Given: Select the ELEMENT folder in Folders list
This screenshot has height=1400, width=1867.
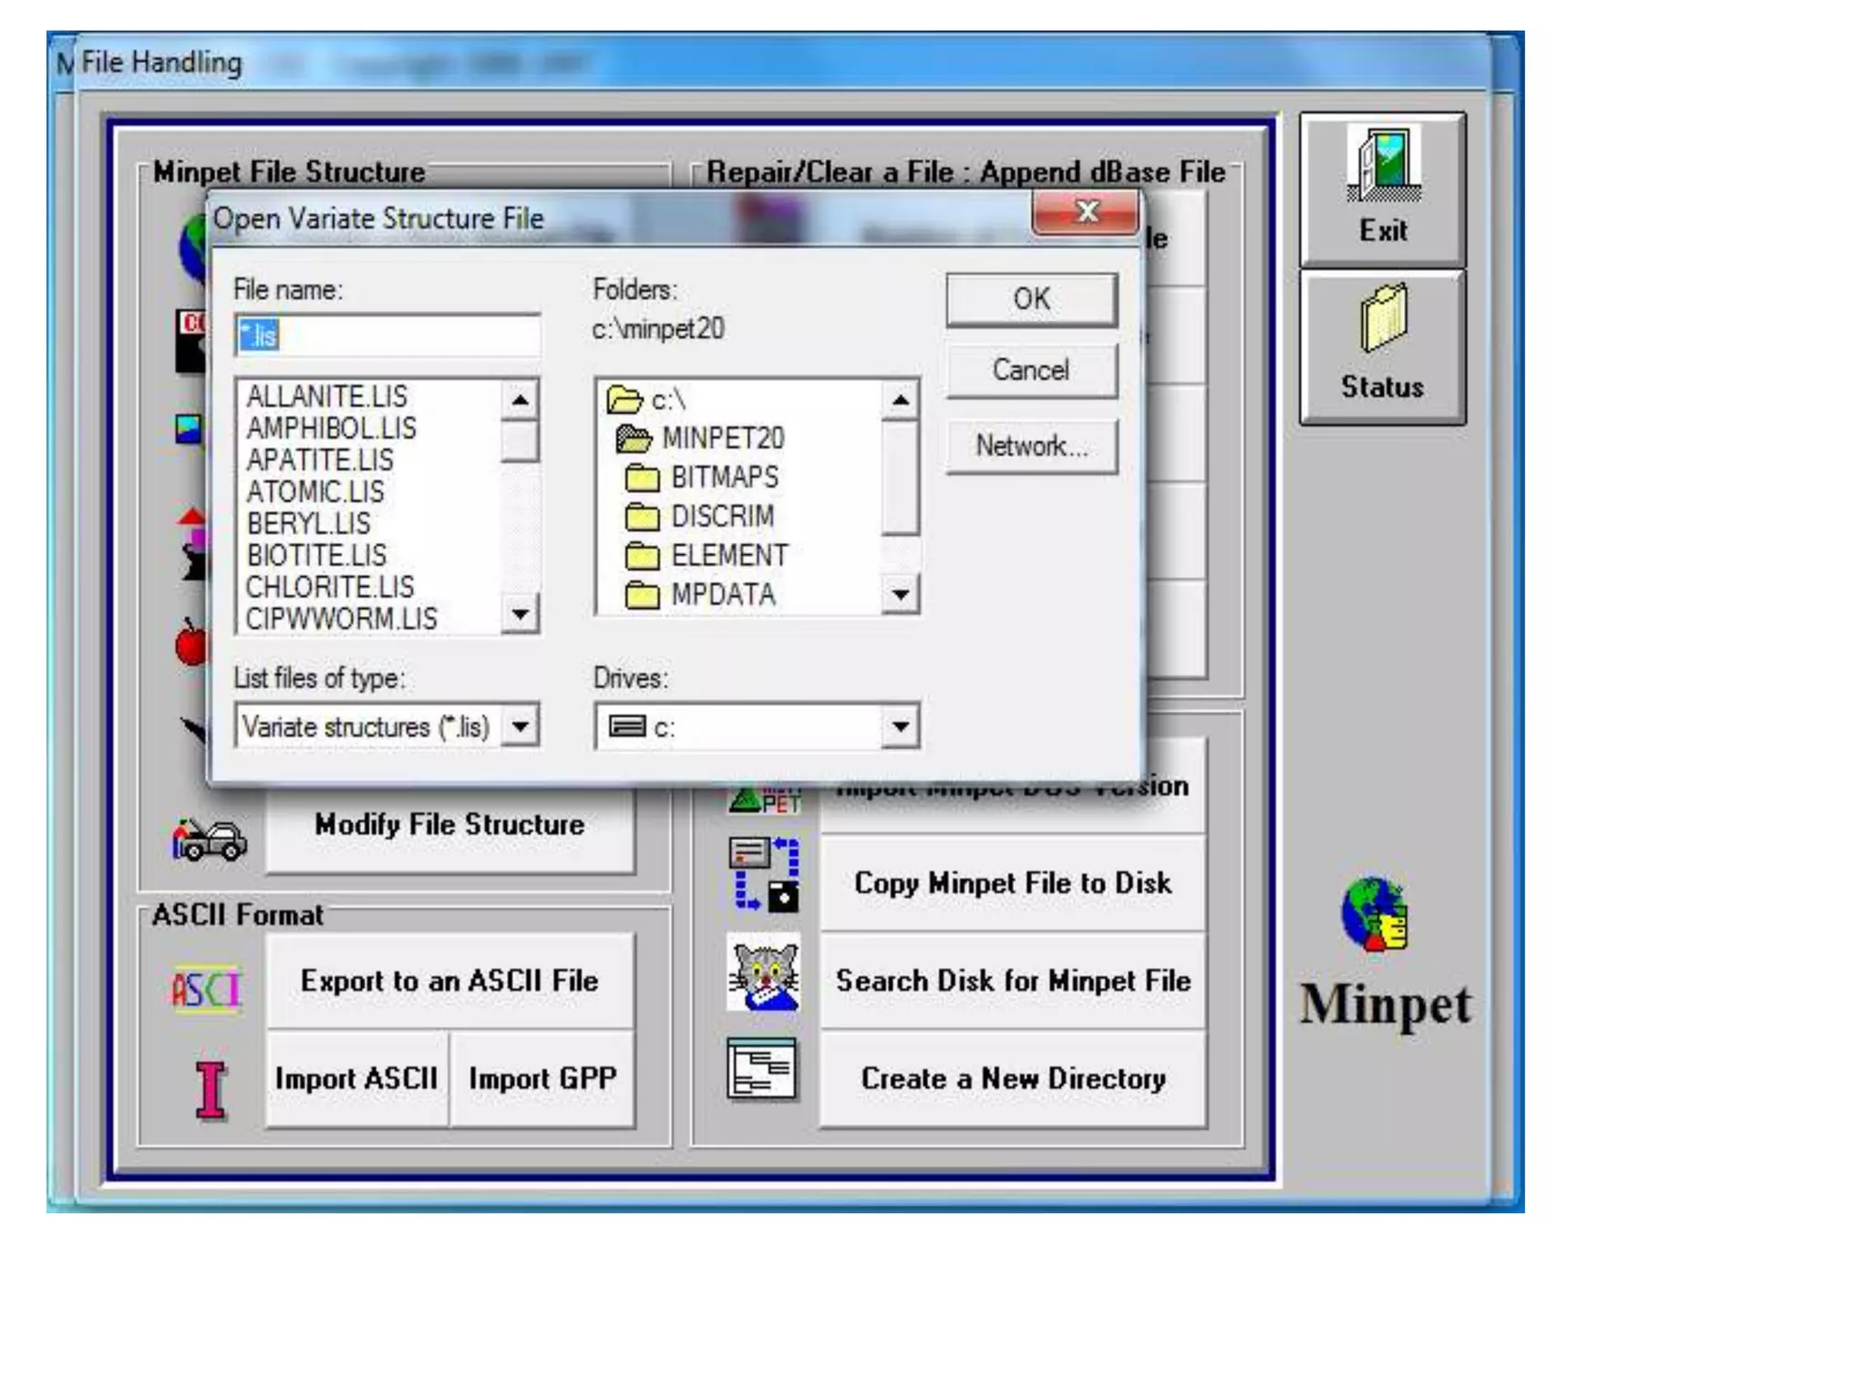Looking at the screenshot, I should click(727, 555).
